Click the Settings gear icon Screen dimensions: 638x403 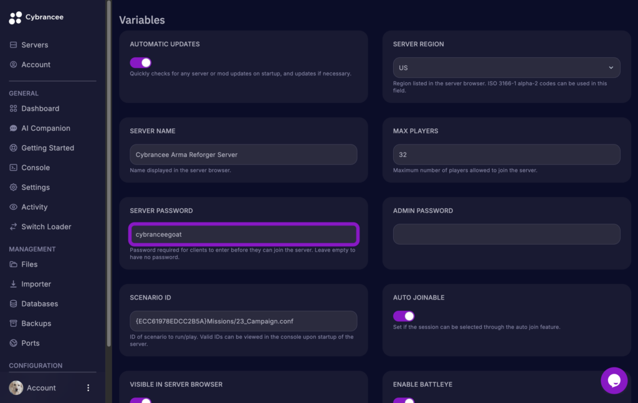[14, 187]
